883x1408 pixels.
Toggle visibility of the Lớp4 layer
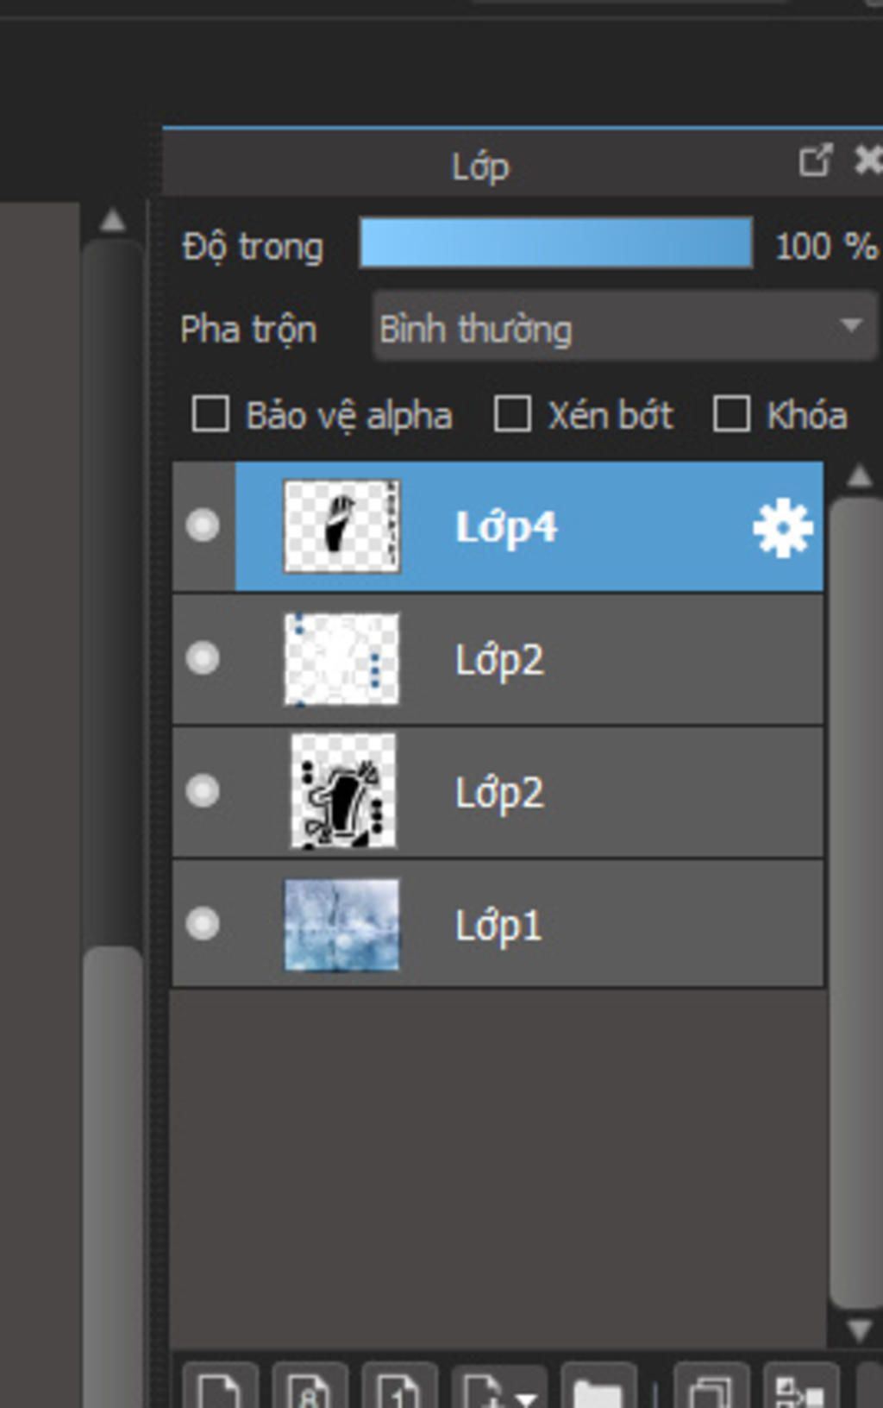pos(203,525)
